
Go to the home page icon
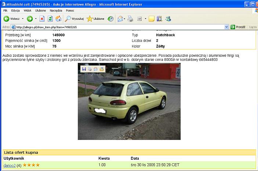(x=58, y=19)
